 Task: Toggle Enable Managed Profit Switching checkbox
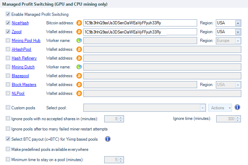tap(8, 14)
